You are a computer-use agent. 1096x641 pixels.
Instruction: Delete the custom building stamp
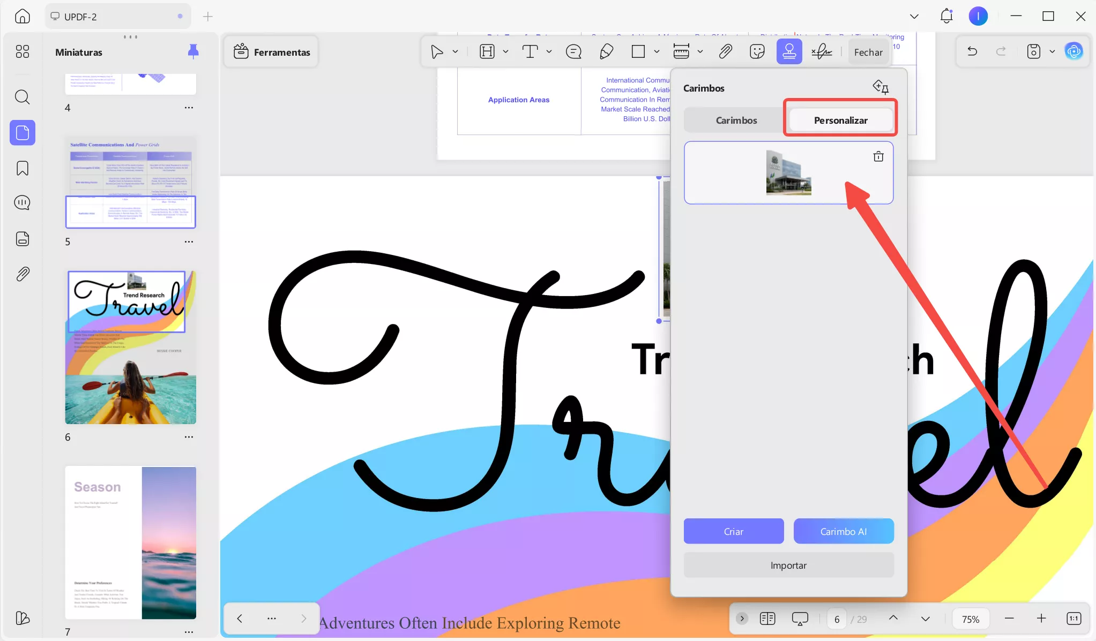point(878,157)
